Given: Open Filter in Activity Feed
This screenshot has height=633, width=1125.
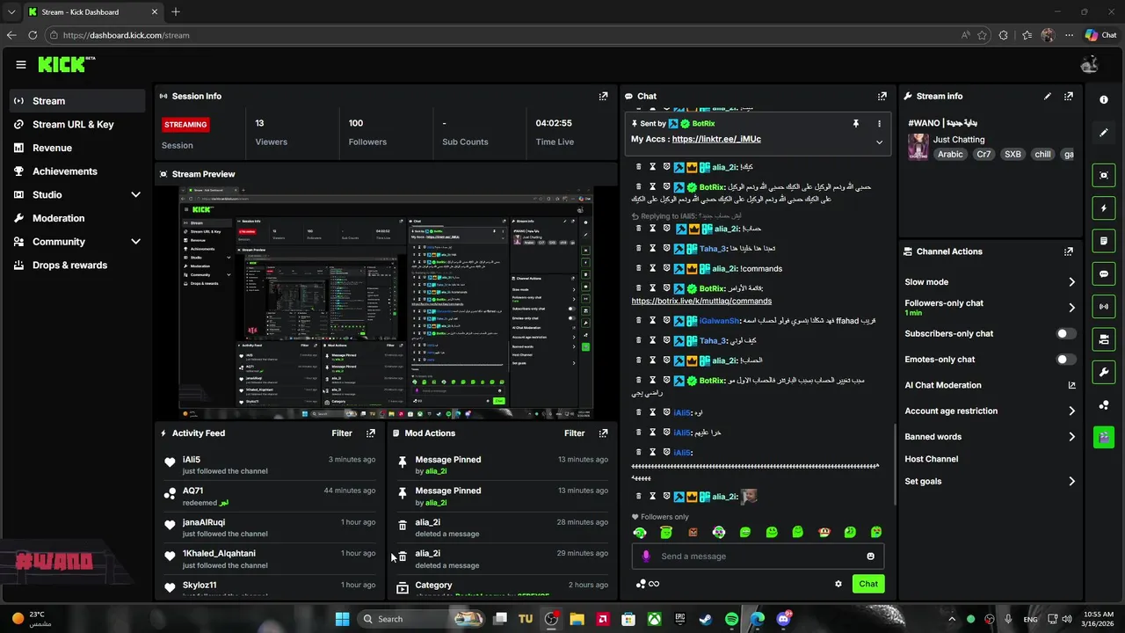Looking at the screenshot, I should (342, 433).
